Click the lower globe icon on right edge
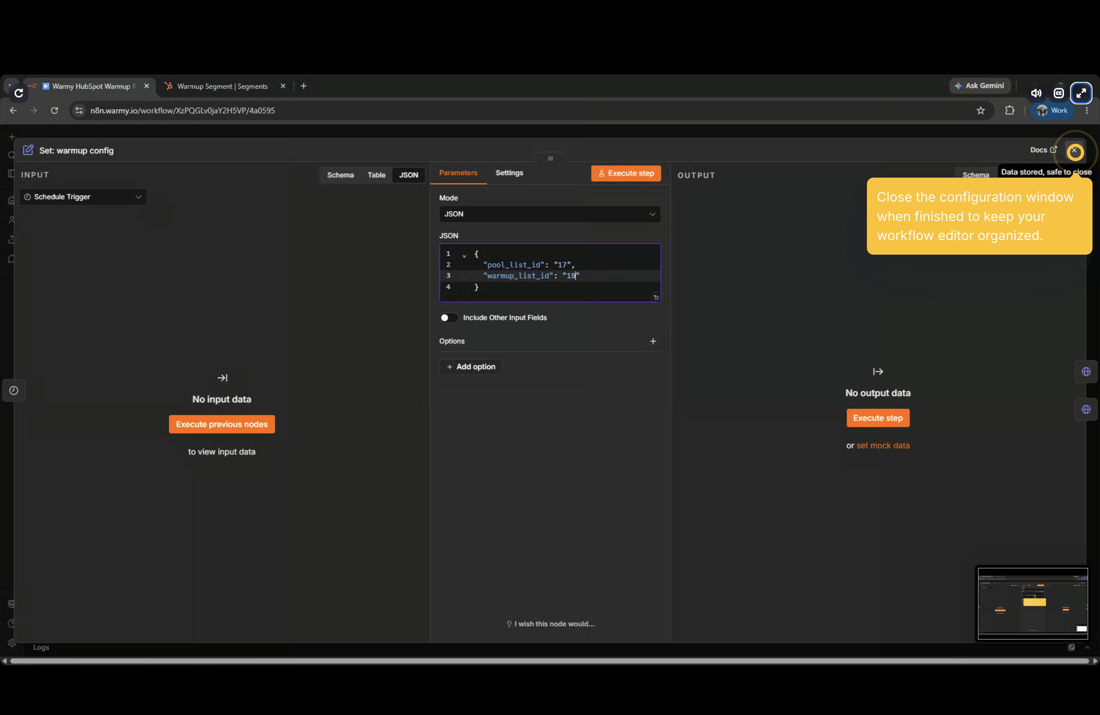 (1086, 410)
